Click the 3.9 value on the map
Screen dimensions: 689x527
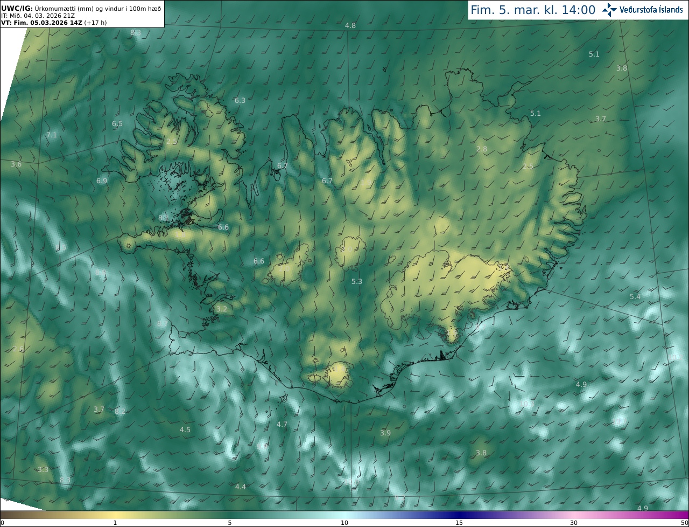coord(385,433)
